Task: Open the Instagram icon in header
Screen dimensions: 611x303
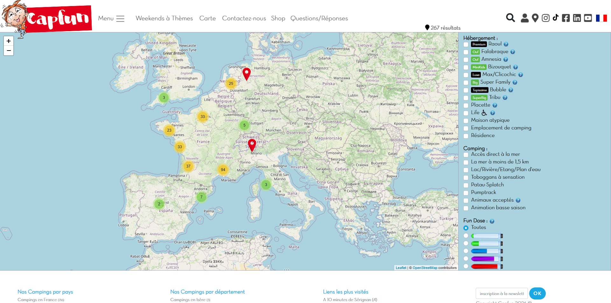Action: pyautogui.click(x=545, y=18)
